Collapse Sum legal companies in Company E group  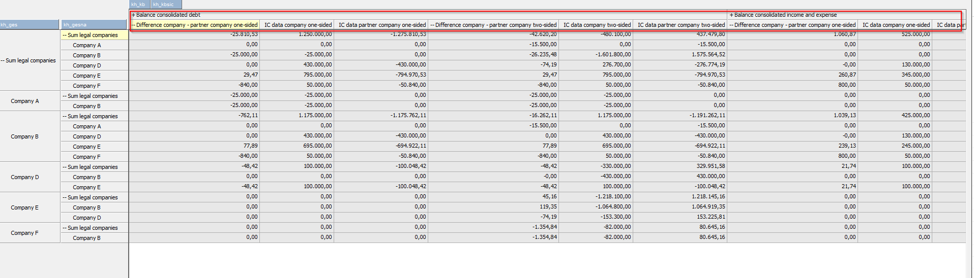point(65,198)
